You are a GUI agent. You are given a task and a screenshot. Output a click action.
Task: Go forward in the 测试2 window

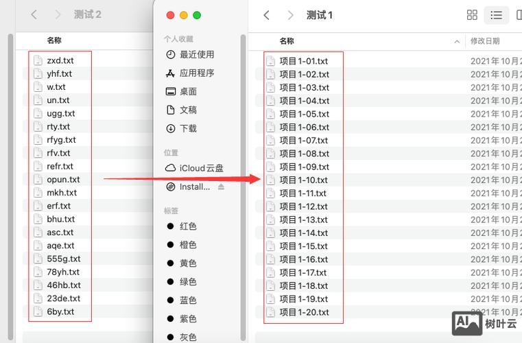[x=58, y=14]
